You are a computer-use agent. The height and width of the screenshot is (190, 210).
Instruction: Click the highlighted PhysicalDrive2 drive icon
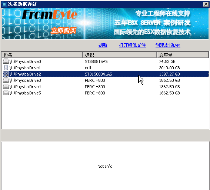point(6,74)
